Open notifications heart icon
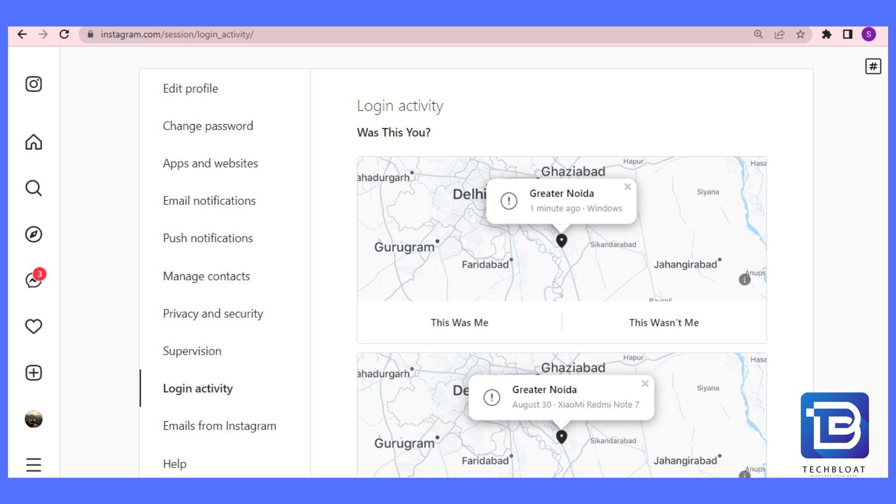The width and height of the screenshot is (896, 504). tap(33, 326)
